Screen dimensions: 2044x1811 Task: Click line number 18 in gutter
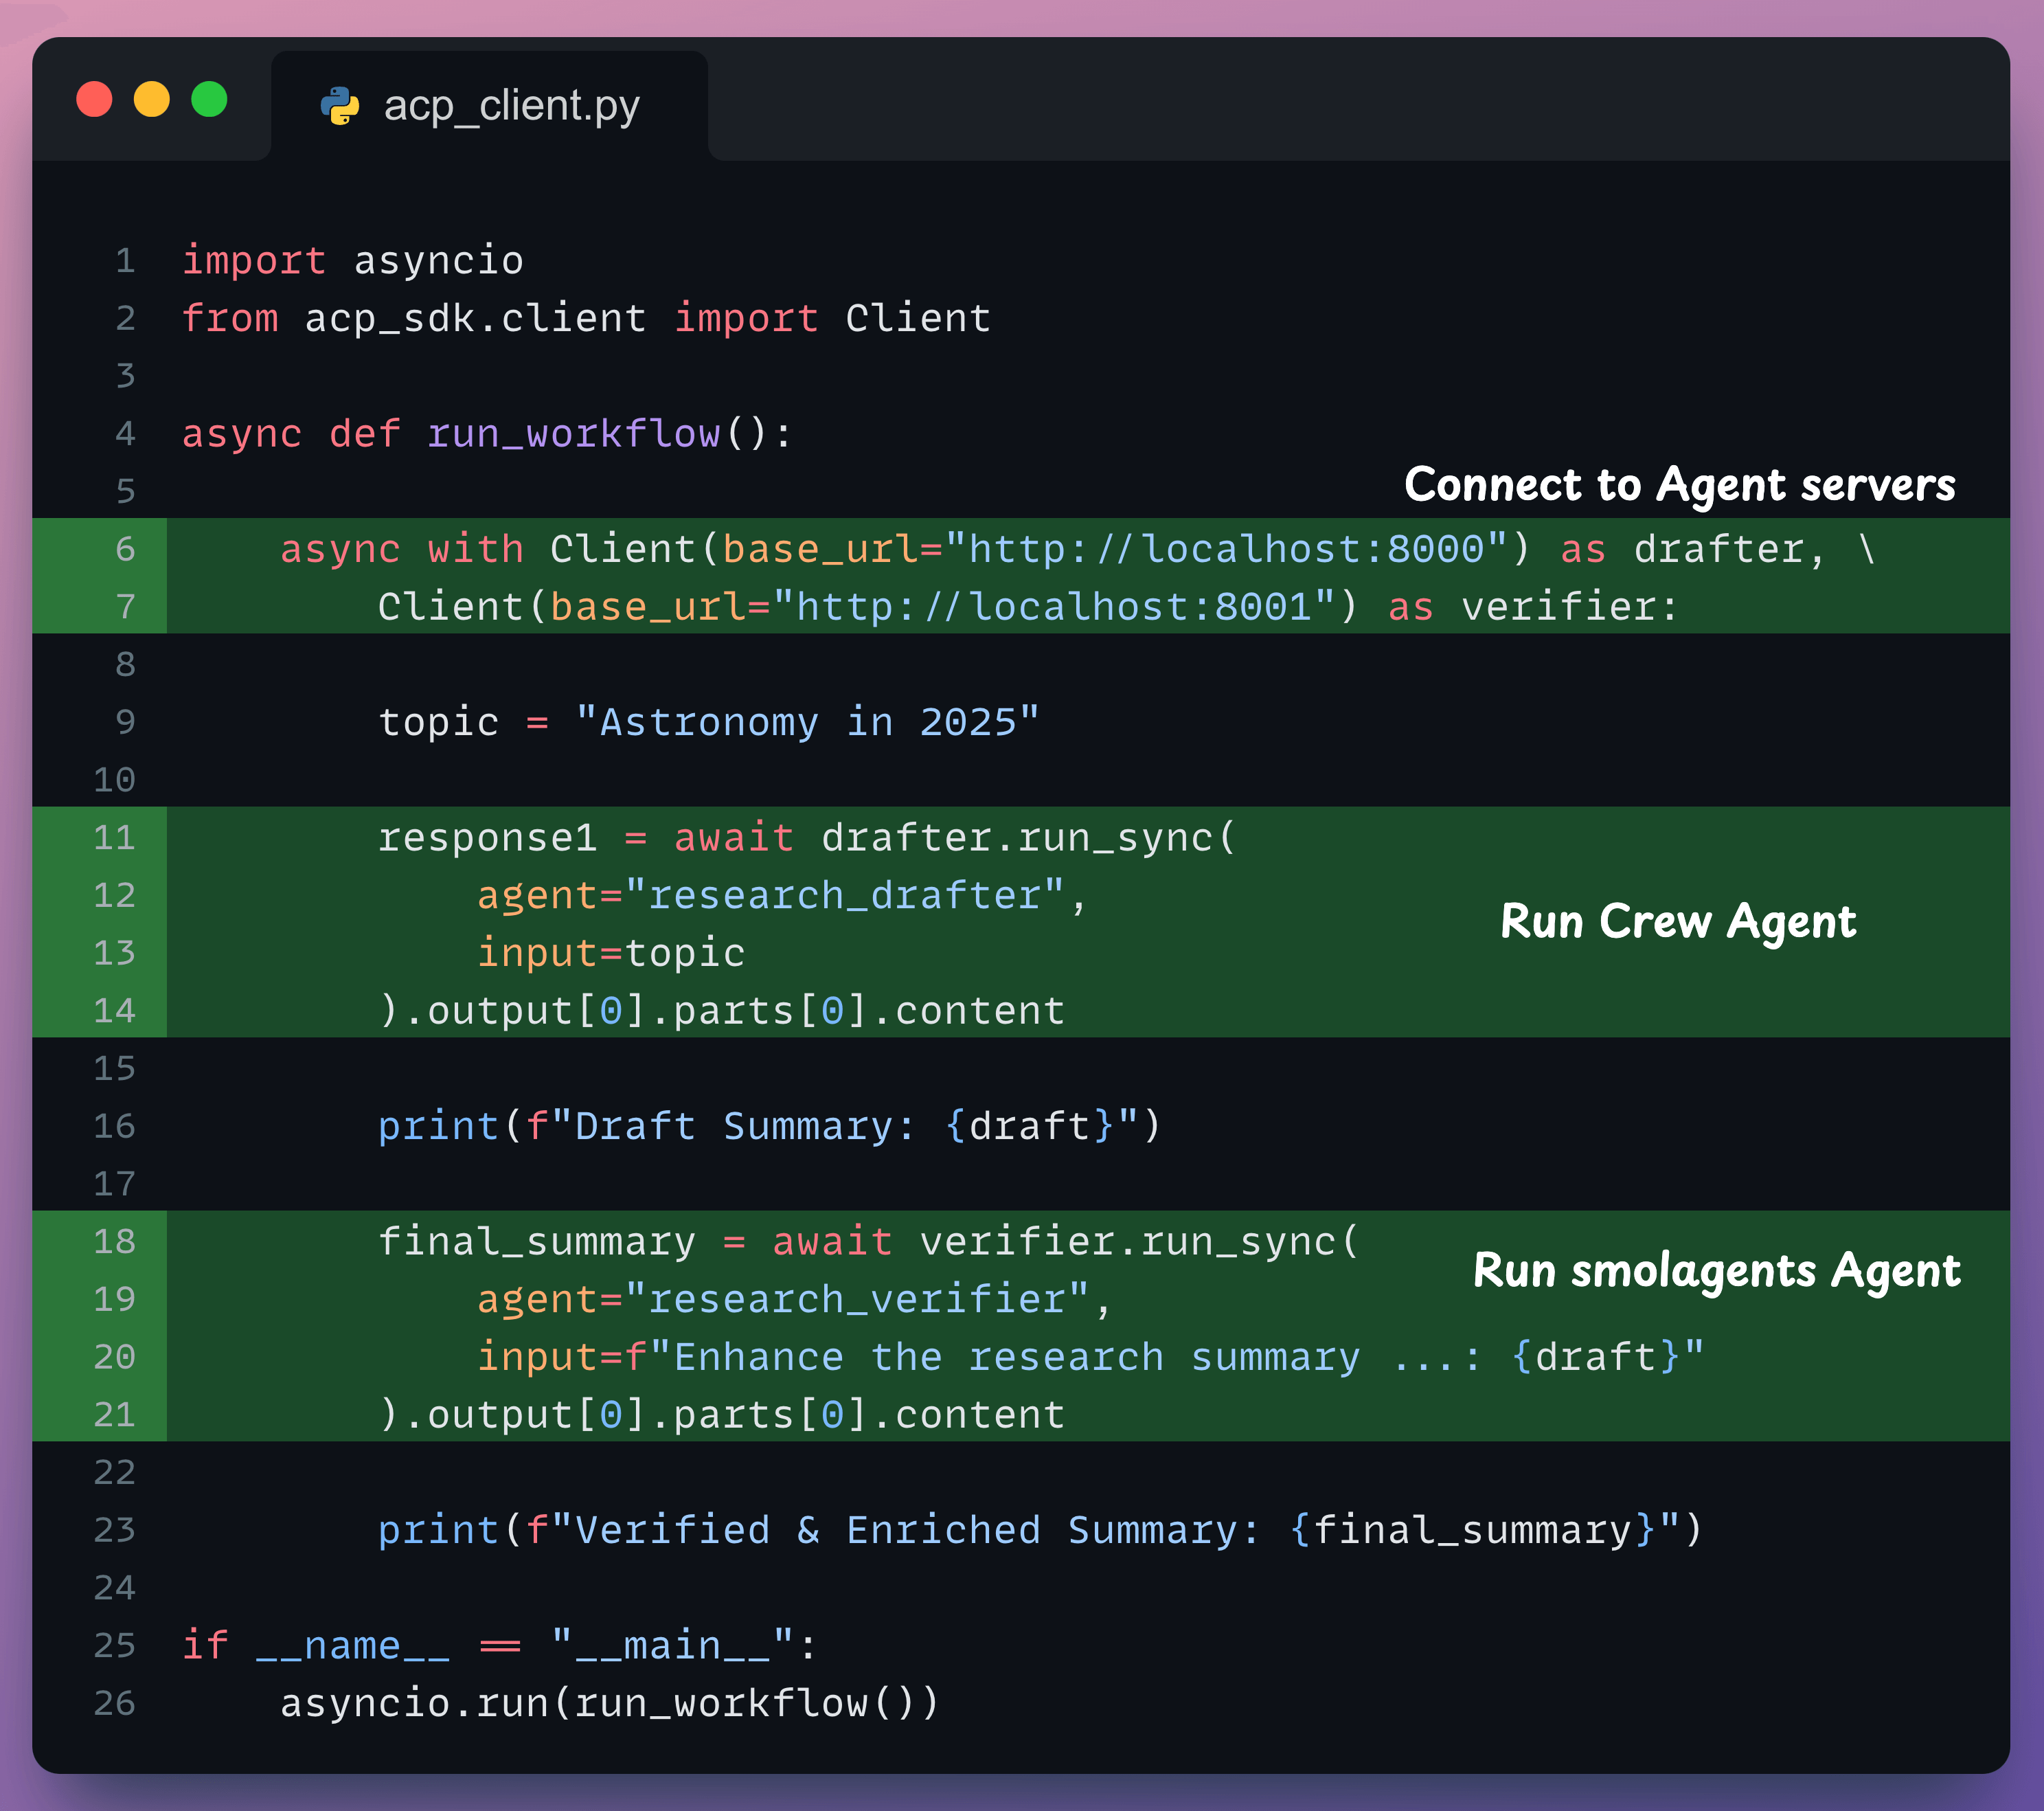[x=114, y=1241]
